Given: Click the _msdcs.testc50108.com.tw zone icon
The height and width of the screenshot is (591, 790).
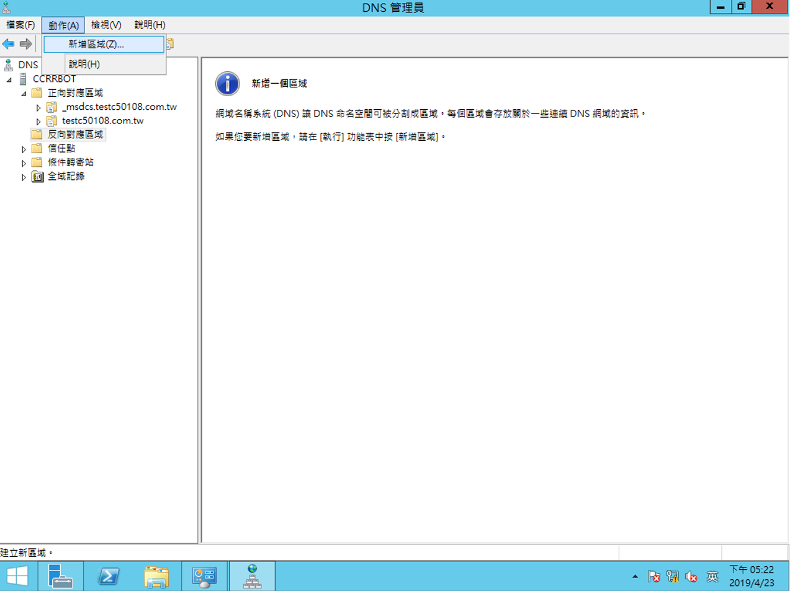Looking at the screenshot, I should coord(52,107).
